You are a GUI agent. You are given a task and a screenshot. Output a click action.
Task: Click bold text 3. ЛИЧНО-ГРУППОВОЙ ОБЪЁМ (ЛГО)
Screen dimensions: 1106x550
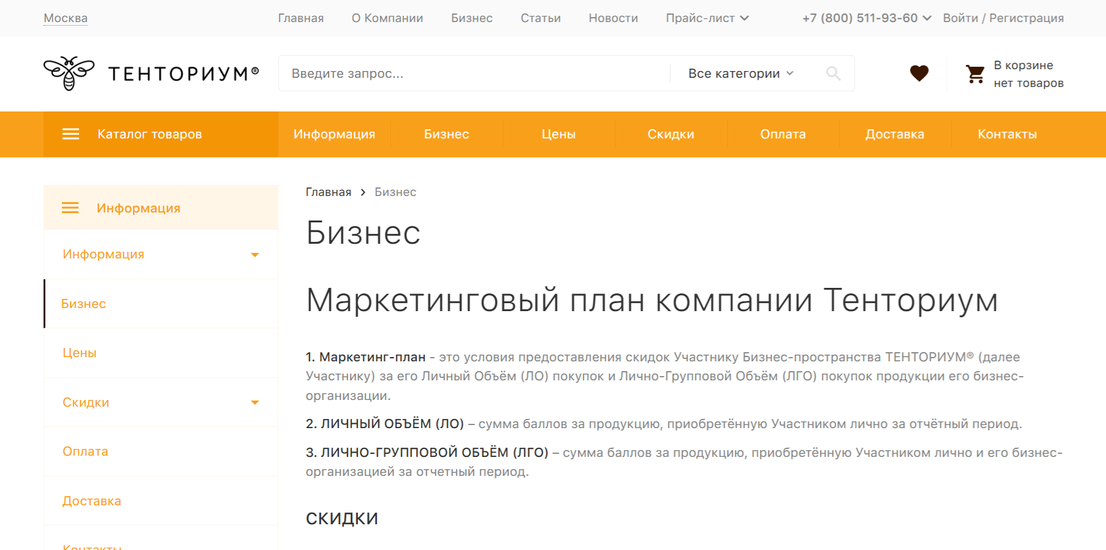(427, 453)
